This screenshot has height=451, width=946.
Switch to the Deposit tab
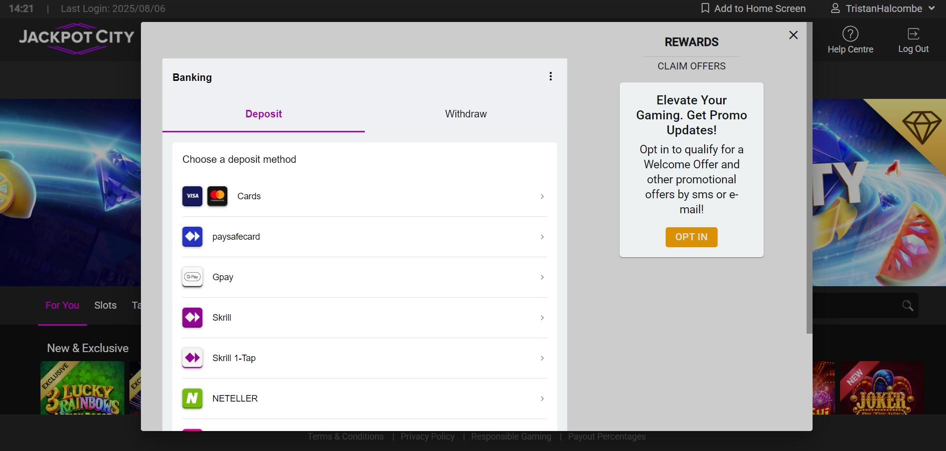tap(263, 114)
